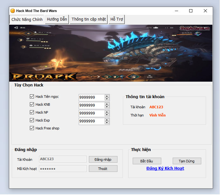Uncheck the Hack NP option

point(32,112)
